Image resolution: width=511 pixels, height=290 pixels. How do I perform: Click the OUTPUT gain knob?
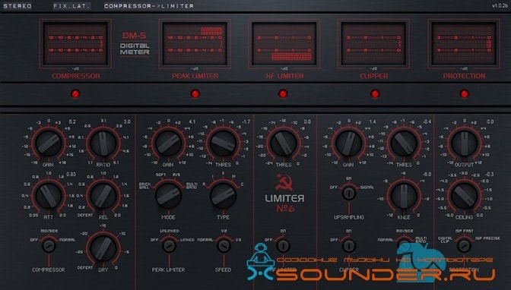[x=464, y=143]
